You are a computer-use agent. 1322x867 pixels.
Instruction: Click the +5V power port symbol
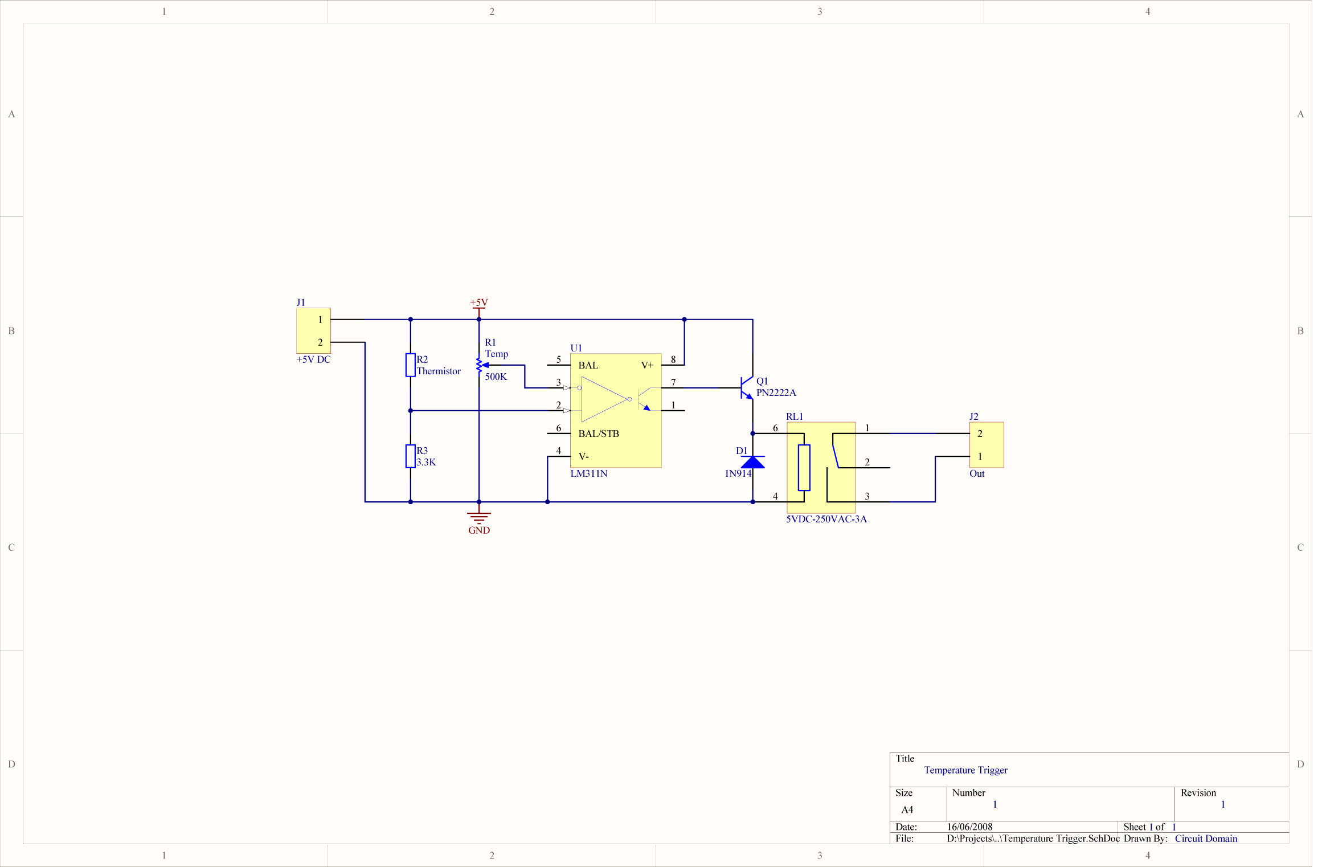(479, 308)
